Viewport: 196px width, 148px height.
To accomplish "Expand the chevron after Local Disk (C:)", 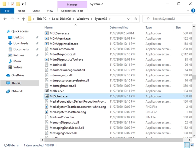I will (74, 19).
